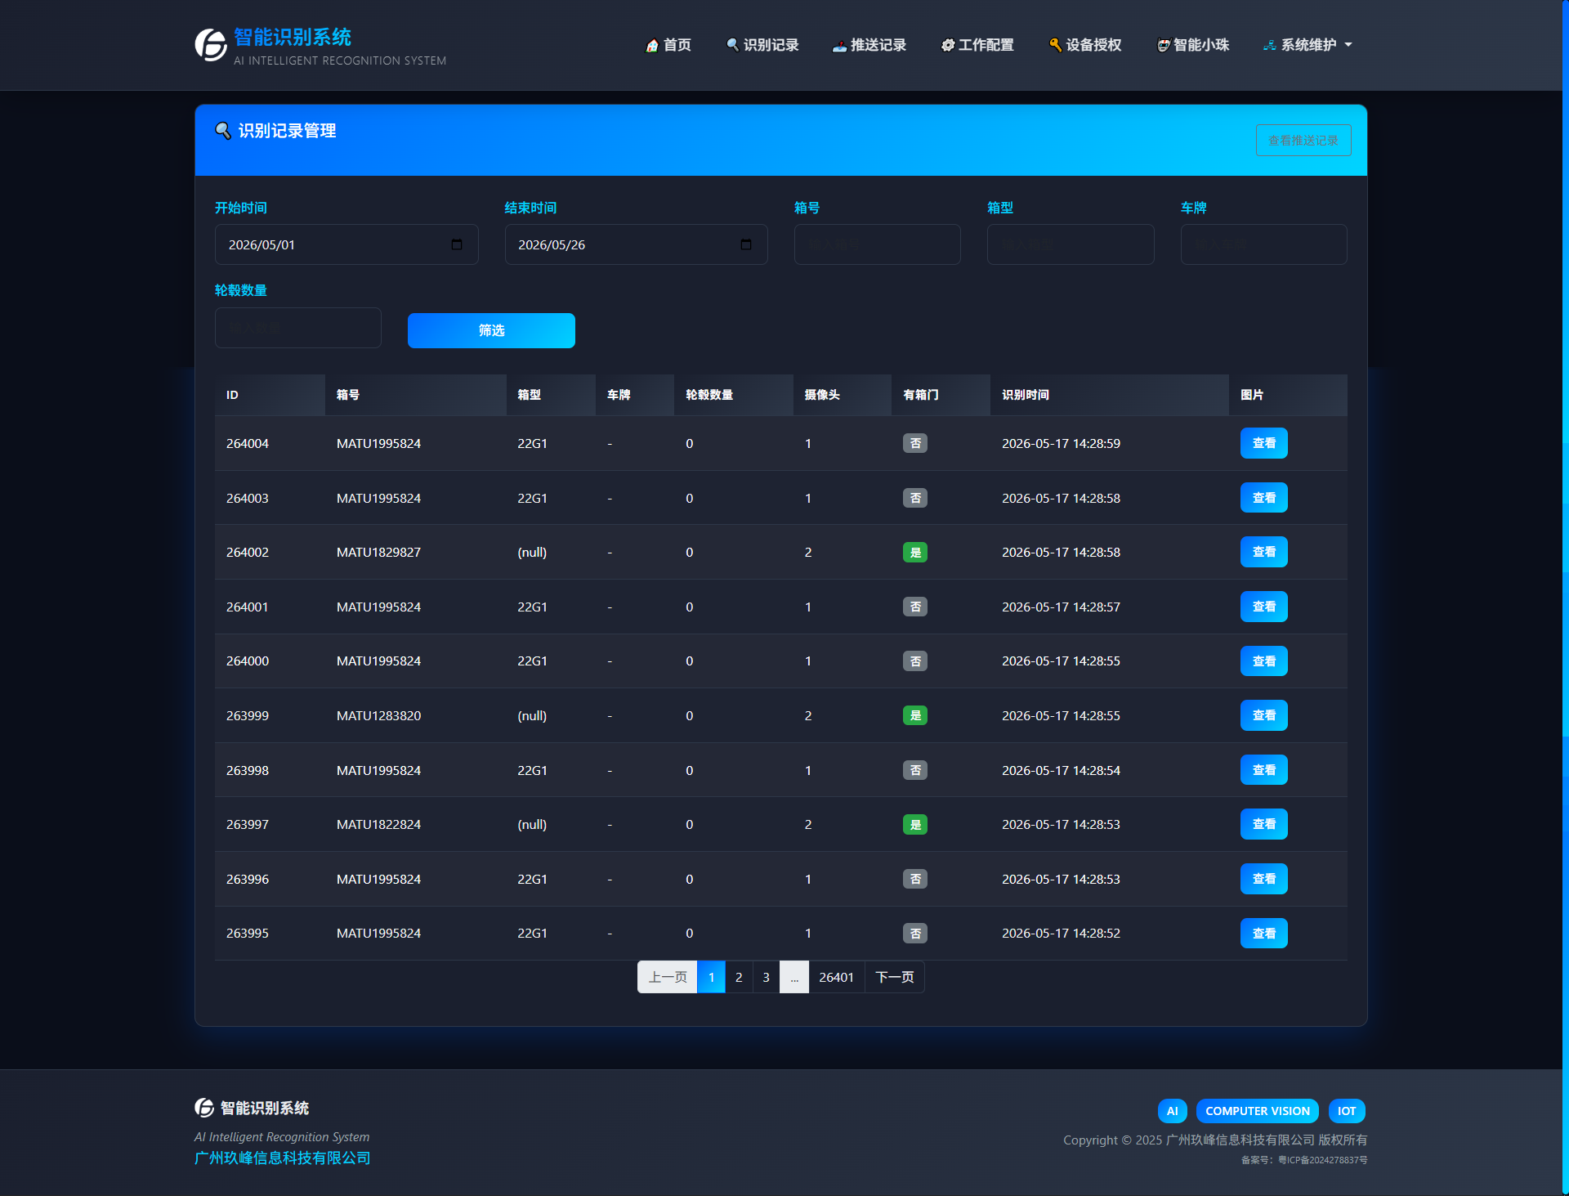
Task: Click the 下一页 next page button
Action: click(x=895, y=977)
